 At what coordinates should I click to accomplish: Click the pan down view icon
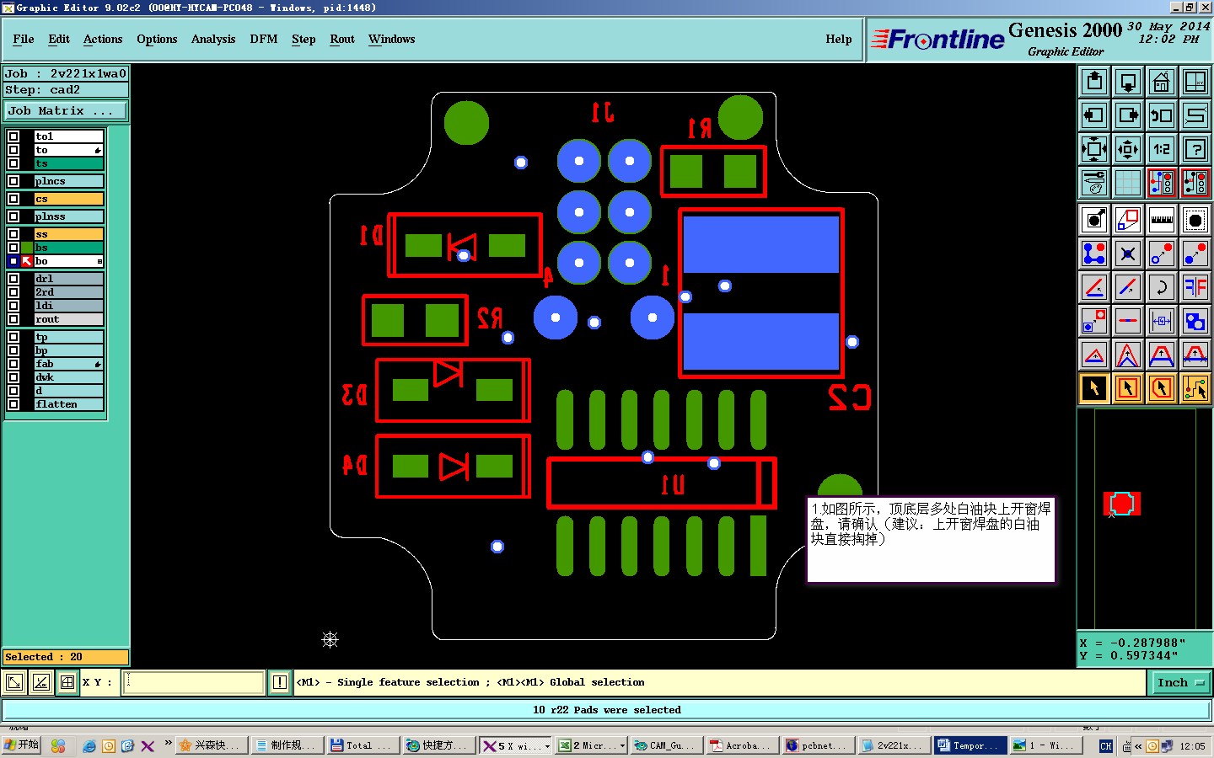[x=1128, y=82]
